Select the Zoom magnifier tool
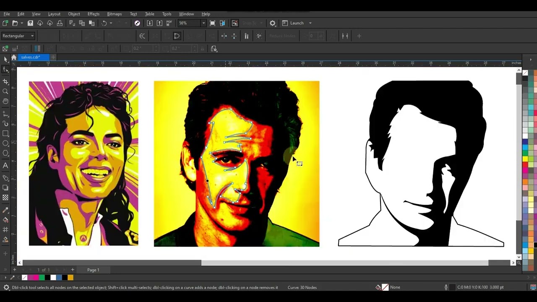This screenshot has height=302, width=537. point(5,91)
